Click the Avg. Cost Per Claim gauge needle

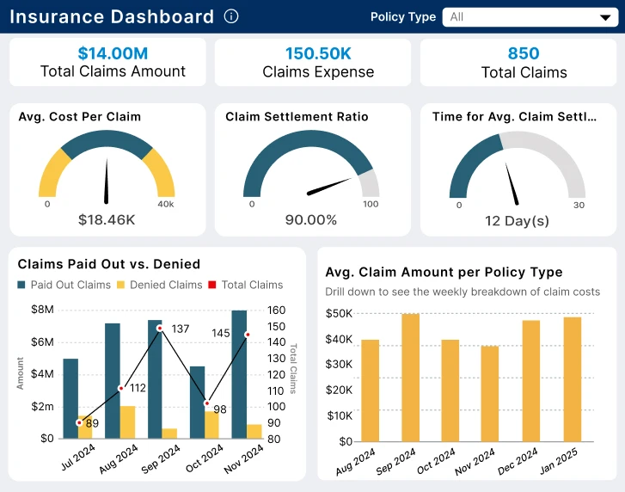tap(107, 181)
